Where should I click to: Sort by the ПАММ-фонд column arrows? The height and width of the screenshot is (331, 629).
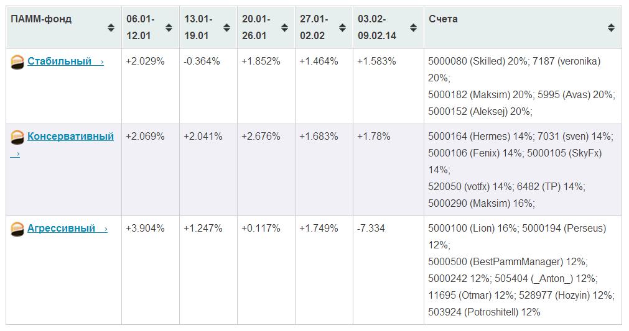111,27
